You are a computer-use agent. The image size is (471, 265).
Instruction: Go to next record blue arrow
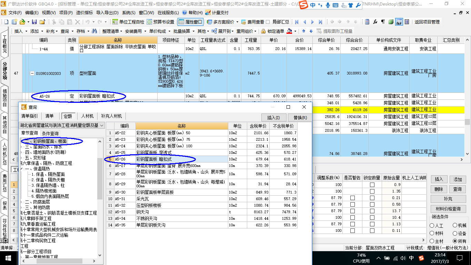(312, 22)
